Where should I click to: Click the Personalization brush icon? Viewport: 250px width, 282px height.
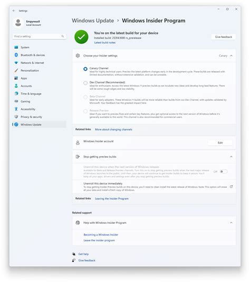(16, 71)
